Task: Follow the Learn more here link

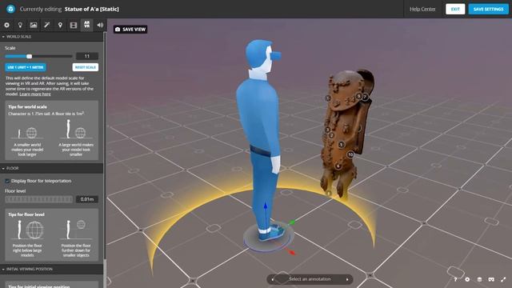Action: pos(35,94)
